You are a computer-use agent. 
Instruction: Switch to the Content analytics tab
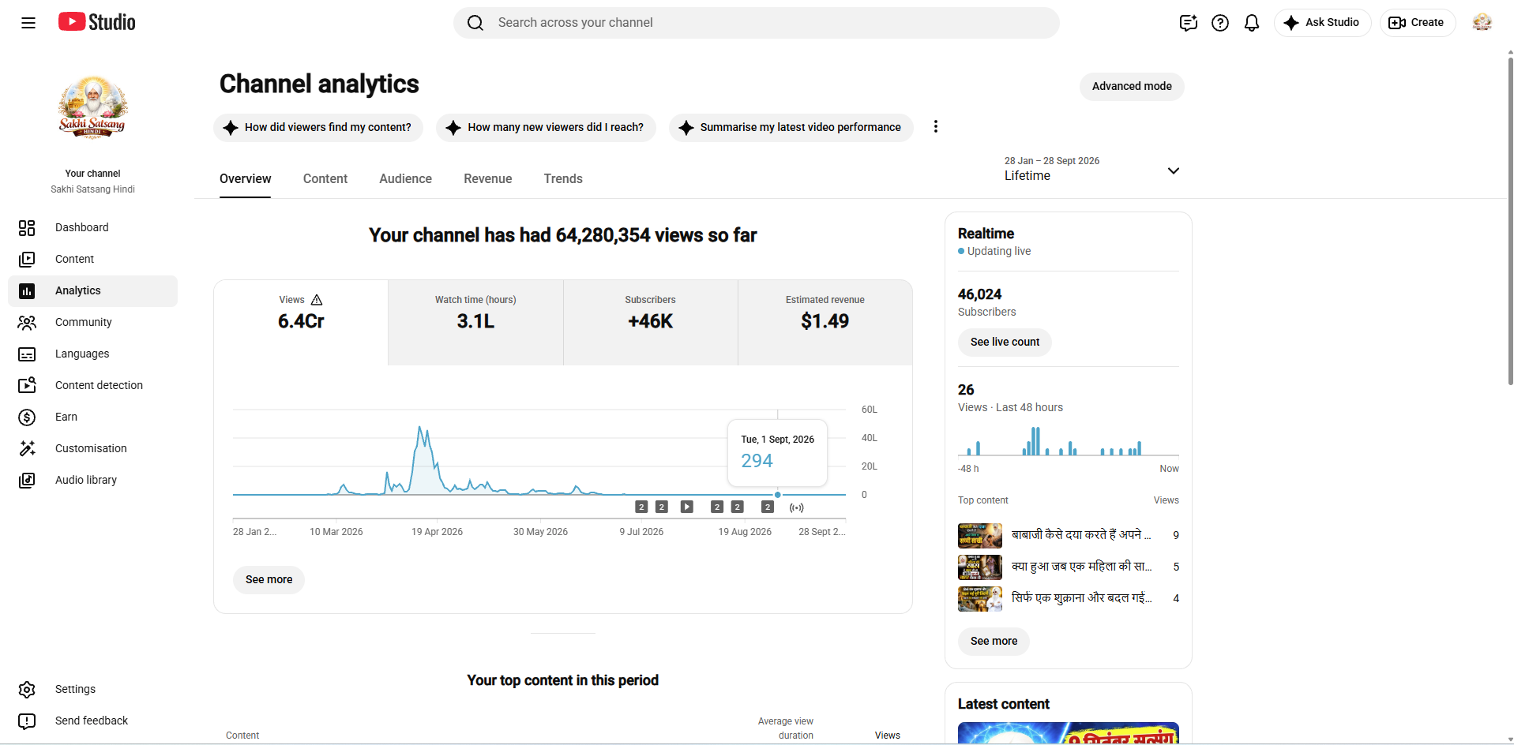[x=325, y=179]
